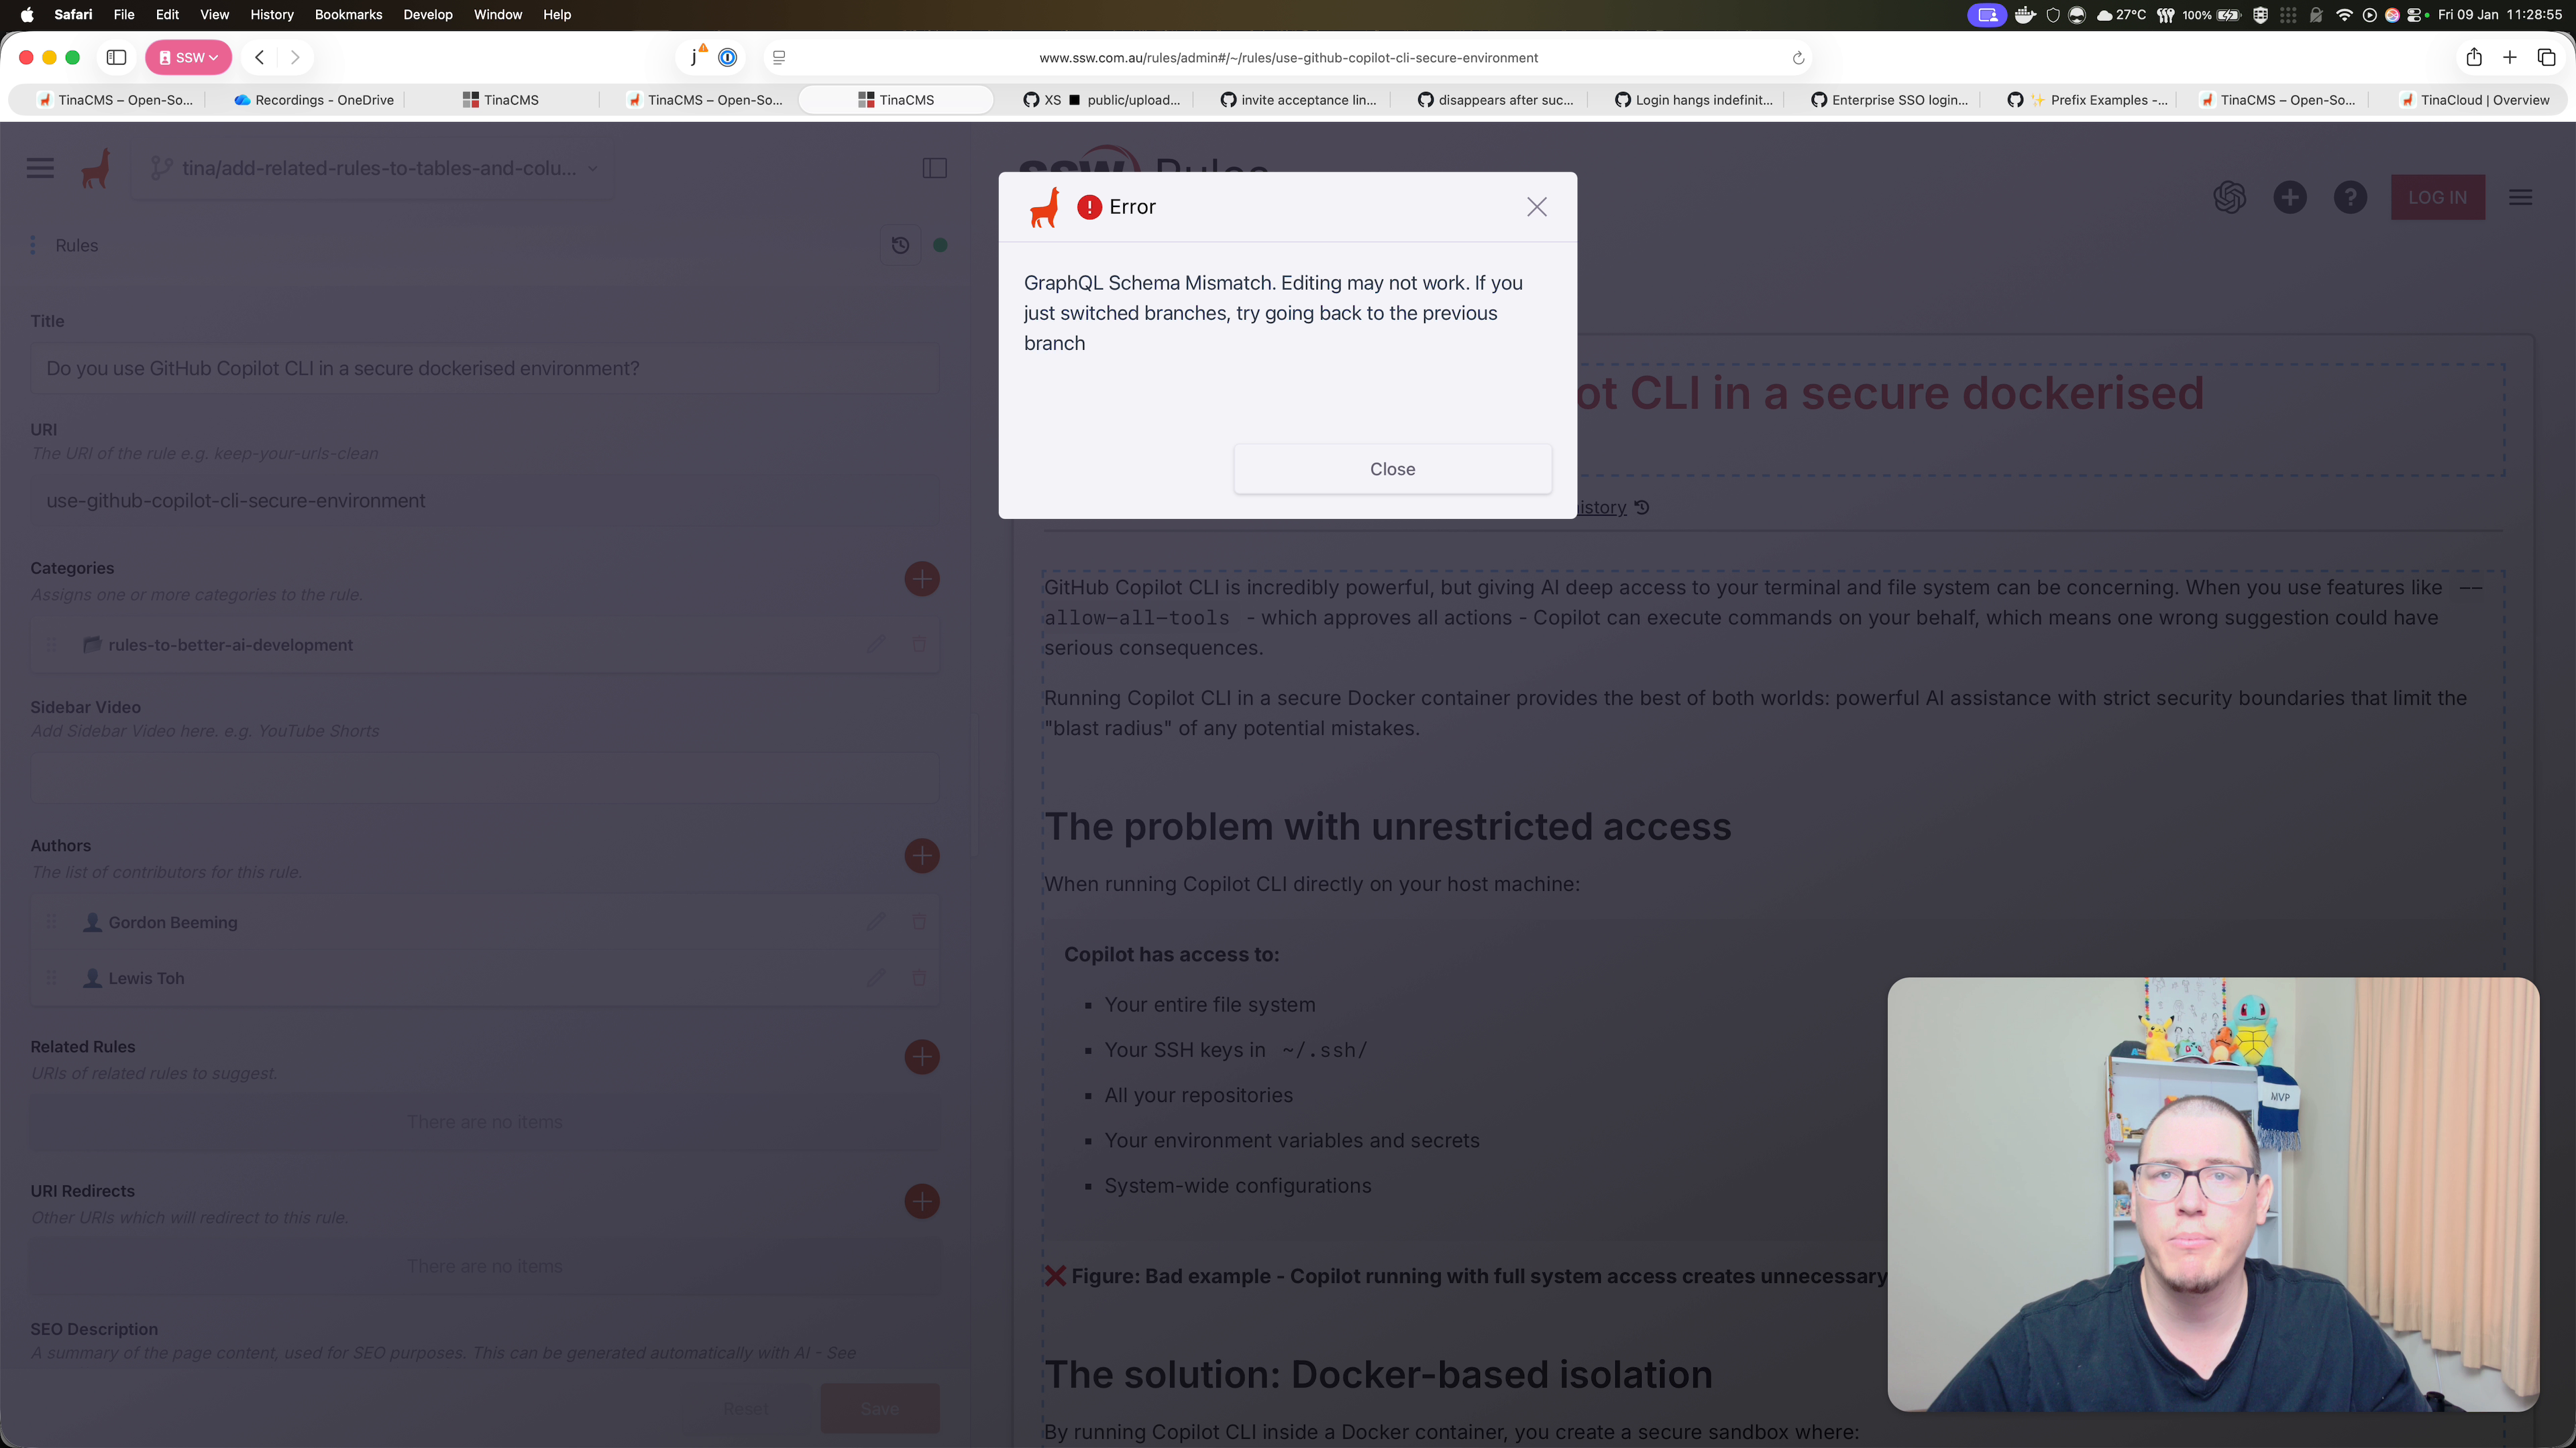Viewport: 2576px width, 1448px height.
Task: Go back with Safari back arrow
Action: 260,57
